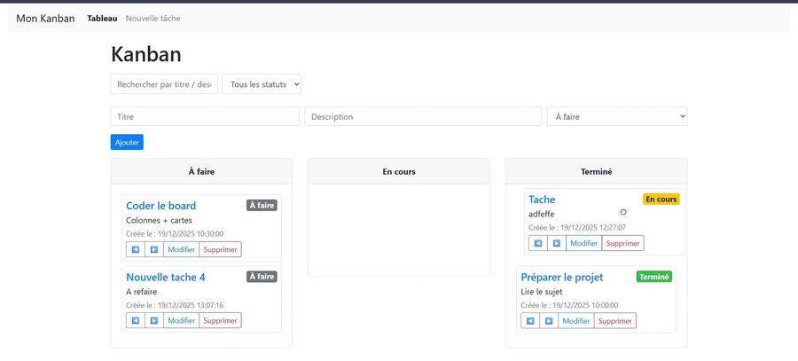Move 'Tache' card to previous column
798x361 pixels.
click(x=538, y=243)
